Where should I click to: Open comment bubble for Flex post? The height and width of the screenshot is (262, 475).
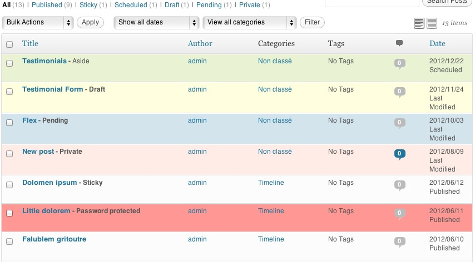point(399,123)
